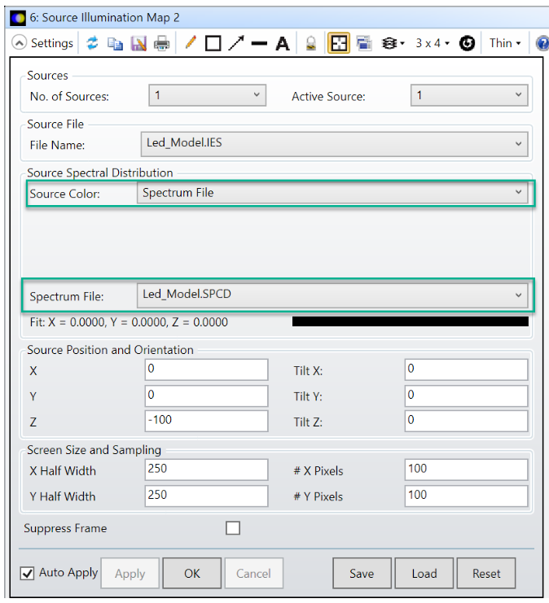This screenshot has width=549, height=603.
Task: Open the 3 x 4 grid menu
Action: [433, 43]
